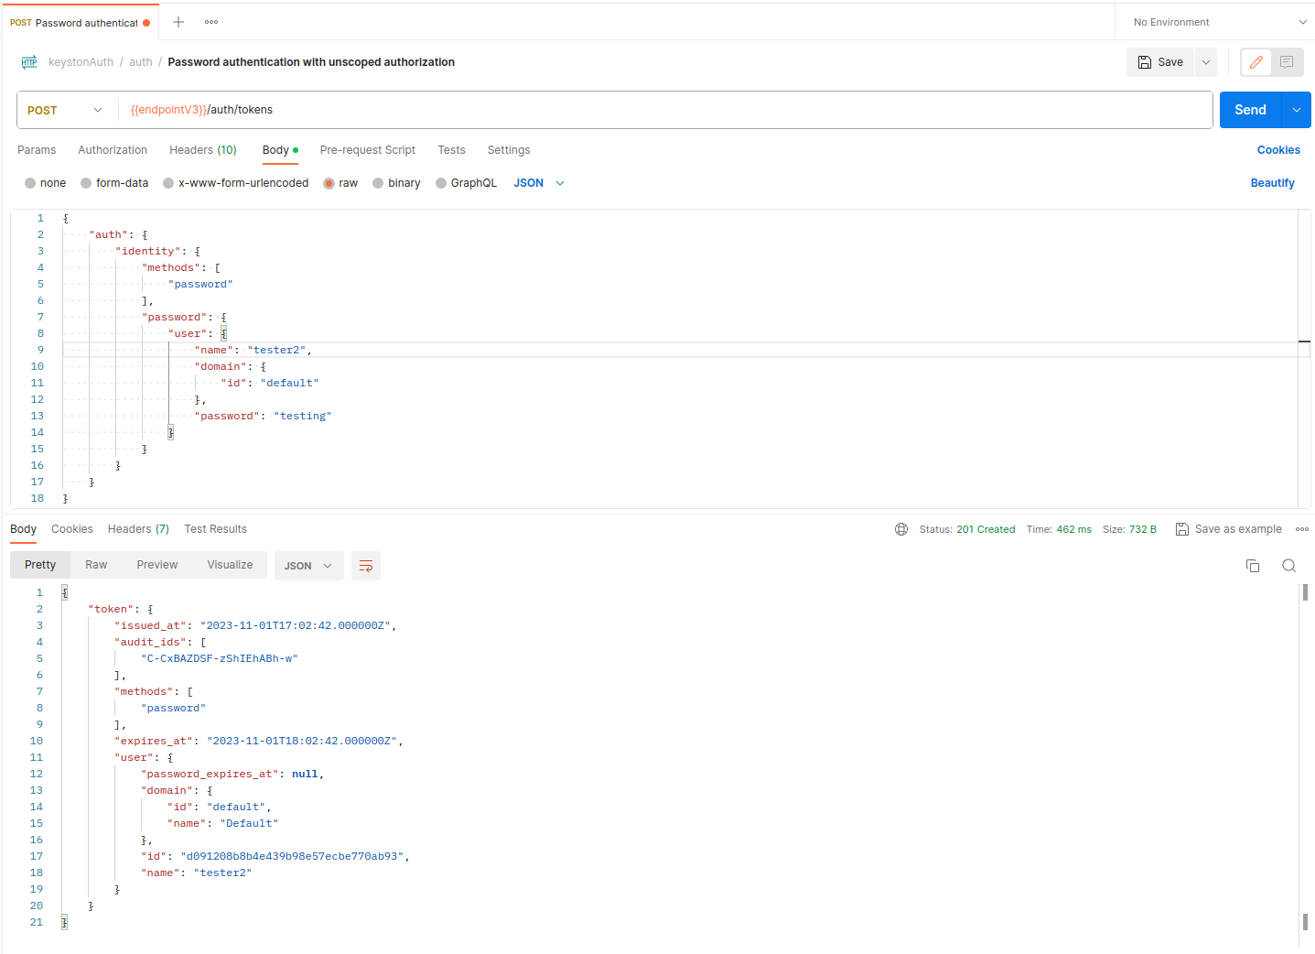Click the new tab plus icon

178,22
